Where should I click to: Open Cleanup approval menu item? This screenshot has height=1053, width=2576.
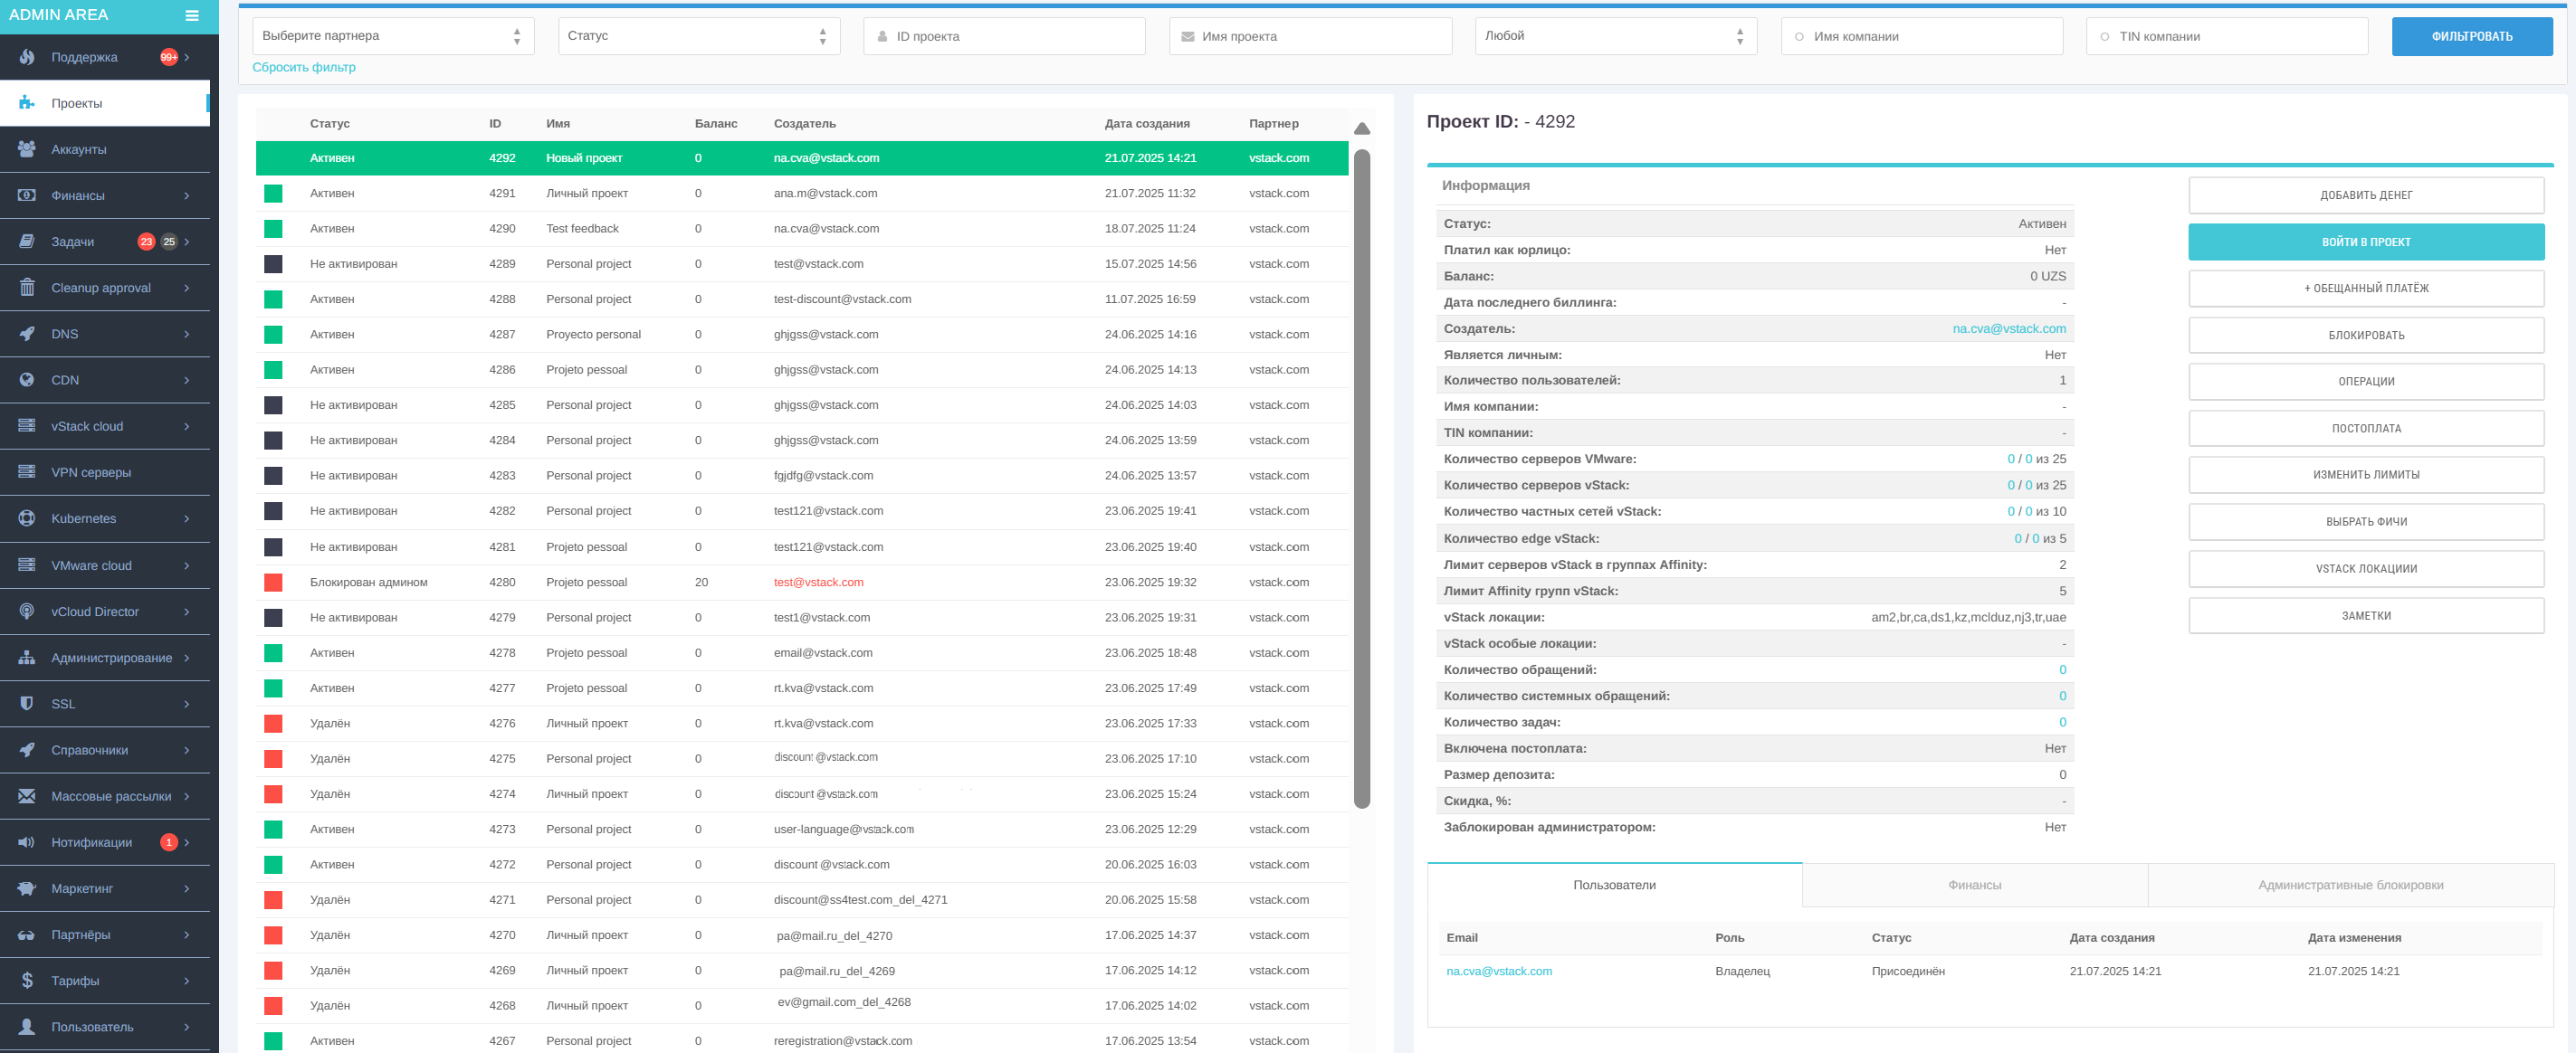(105, 288)
